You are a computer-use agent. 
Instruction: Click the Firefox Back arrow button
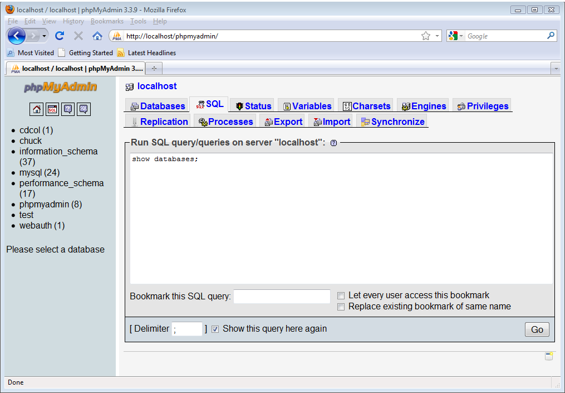(16, 36)
